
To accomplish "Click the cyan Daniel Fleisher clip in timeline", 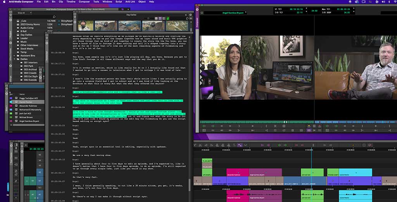I will 355,172.
